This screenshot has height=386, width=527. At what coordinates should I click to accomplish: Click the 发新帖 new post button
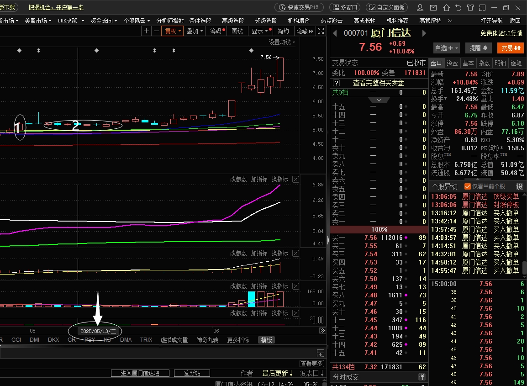(192, 373)
